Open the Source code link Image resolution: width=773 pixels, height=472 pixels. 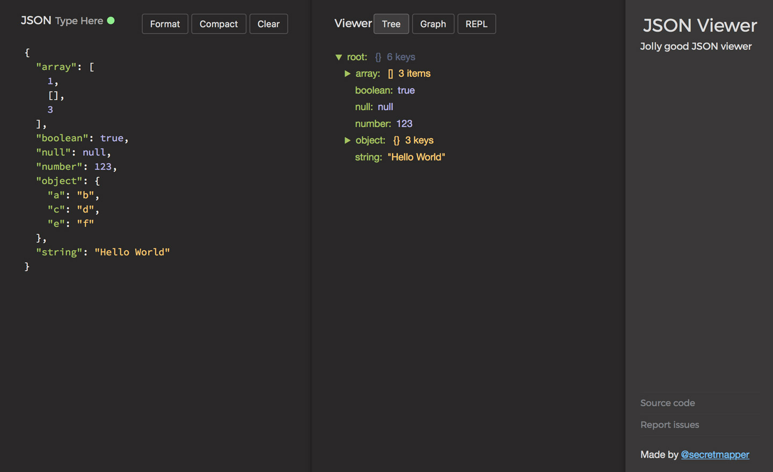[667, 403]
